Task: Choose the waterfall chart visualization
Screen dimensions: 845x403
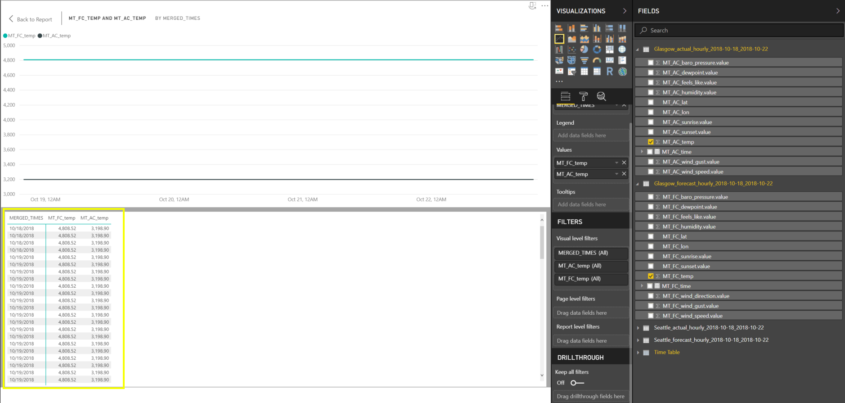Action: coord(559,50)
